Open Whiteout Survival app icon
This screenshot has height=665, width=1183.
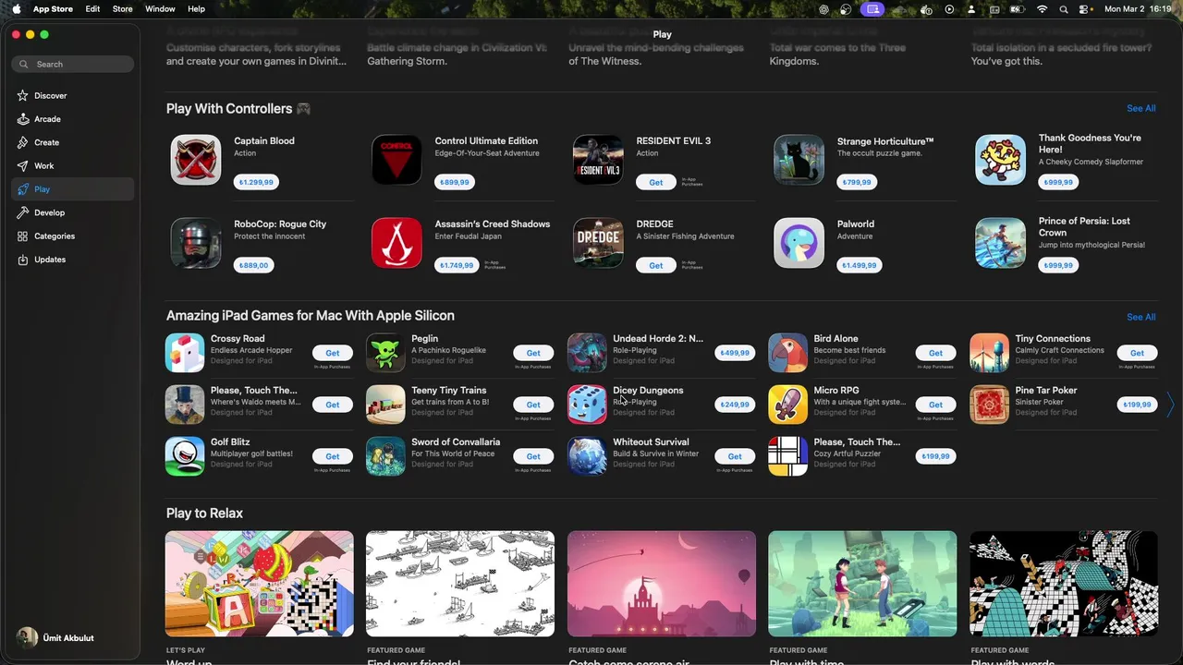click(x=587, y=456)
